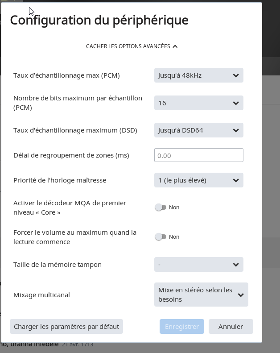Enable the MQA Core decoder toggle
This screenshot has width=280, height=353.
point(160,208)
